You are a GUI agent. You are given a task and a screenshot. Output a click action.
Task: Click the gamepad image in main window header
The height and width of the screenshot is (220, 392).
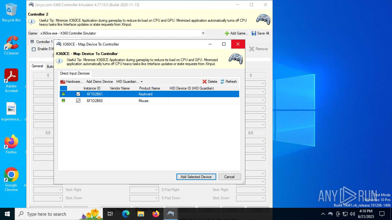tap(263, 19)
